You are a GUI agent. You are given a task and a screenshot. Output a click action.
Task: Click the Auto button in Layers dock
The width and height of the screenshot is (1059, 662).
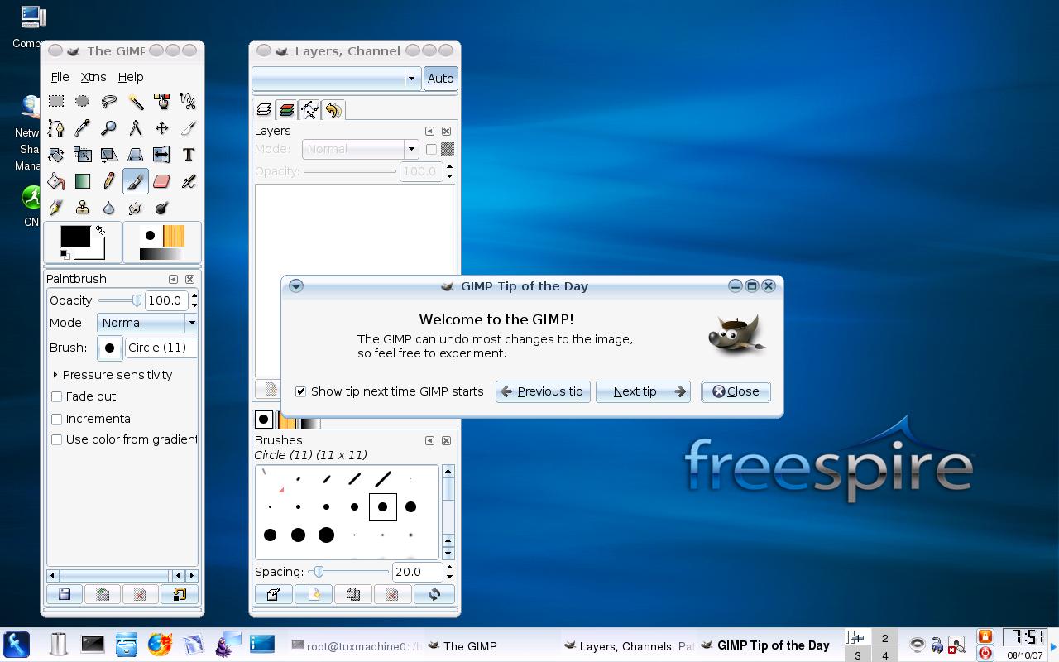(x=440, y=78)
